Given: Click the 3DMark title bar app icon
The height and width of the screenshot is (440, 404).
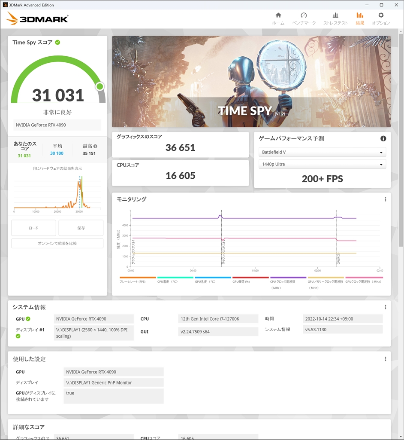Looking at the screenshot, I should pos(5,5).
